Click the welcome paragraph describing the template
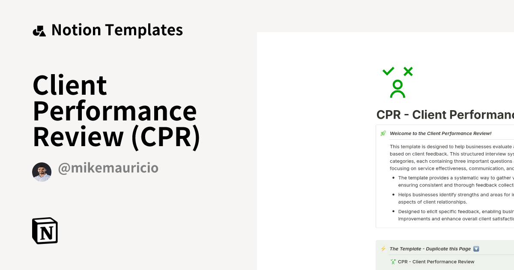Viewport: 514px width, 270px height. (x=450, y=157)
